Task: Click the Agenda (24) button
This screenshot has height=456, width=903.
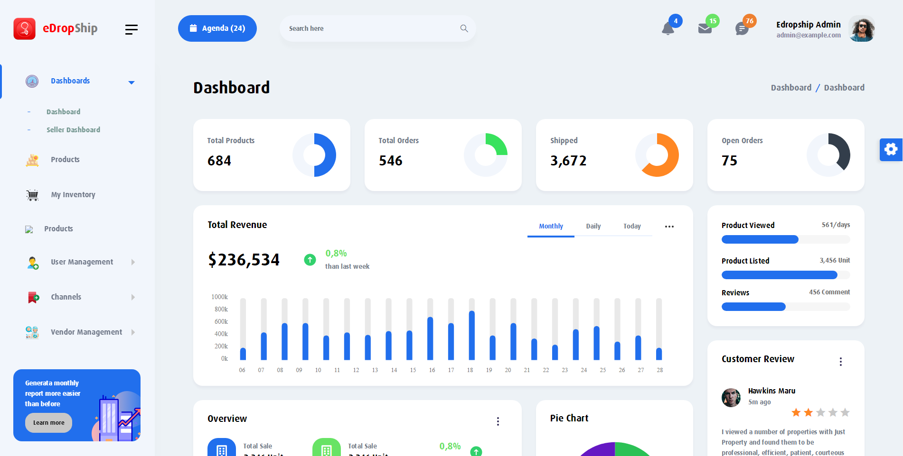Action: (x=217, y=28)
